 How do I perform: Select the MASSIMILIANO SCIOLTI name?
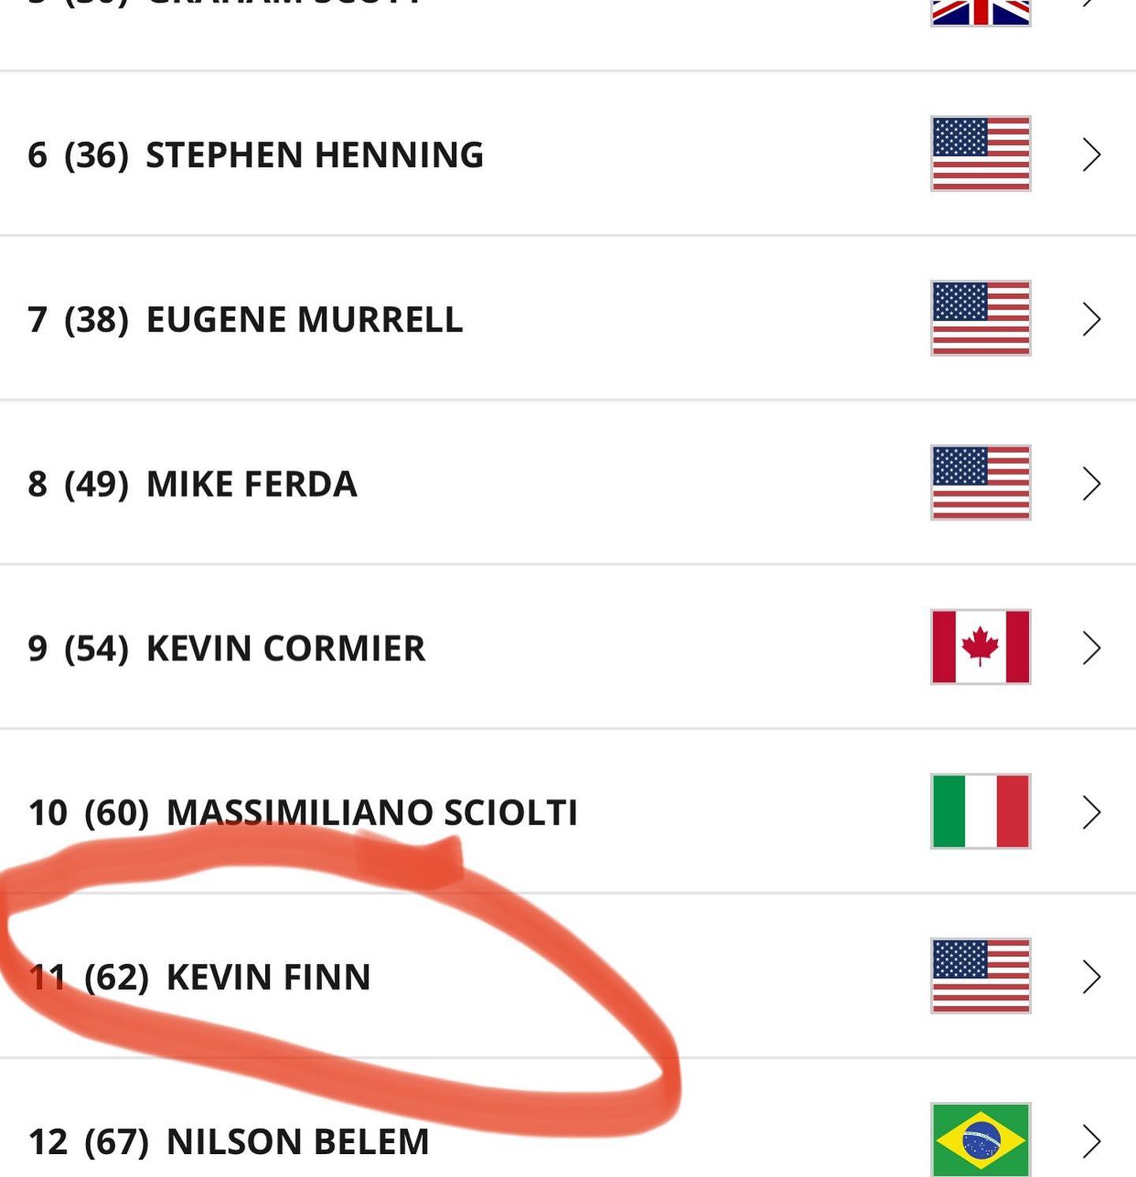372,813
